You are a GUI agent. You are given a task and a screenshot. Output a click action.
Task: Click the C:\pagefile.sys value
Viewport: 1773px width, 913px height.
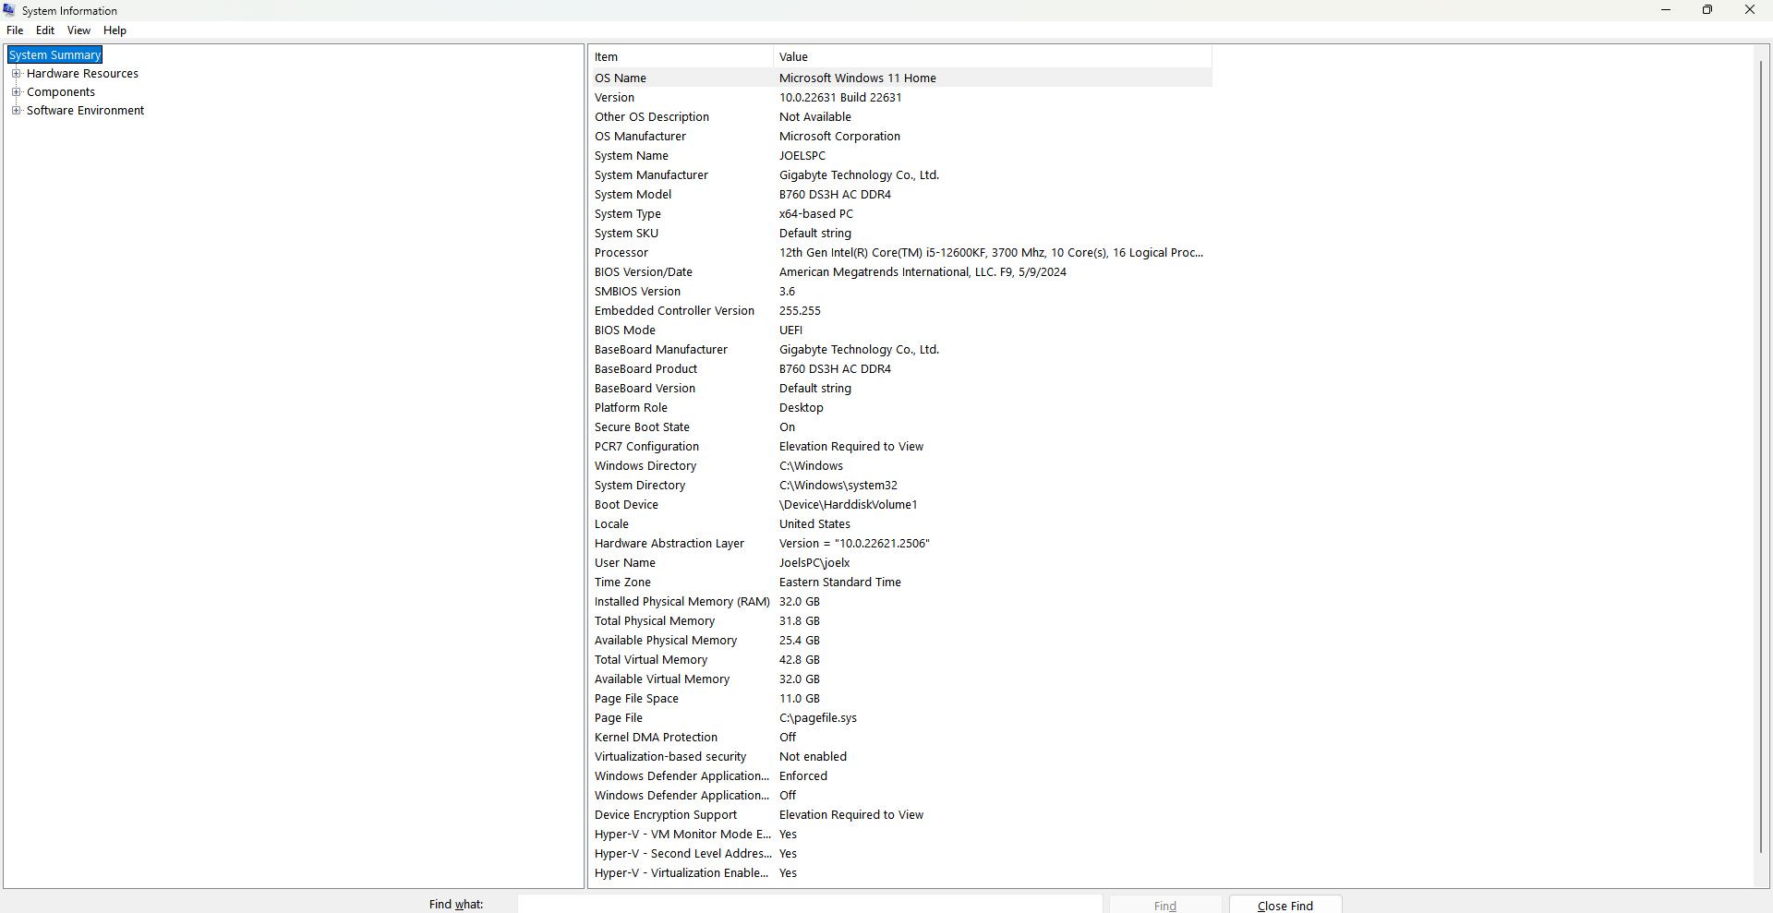(818, 718)
